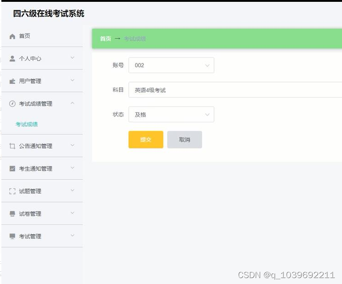Click the home icon beside 首页
The height and width of the screenshot is (284, 342).
tap(12, 36)
